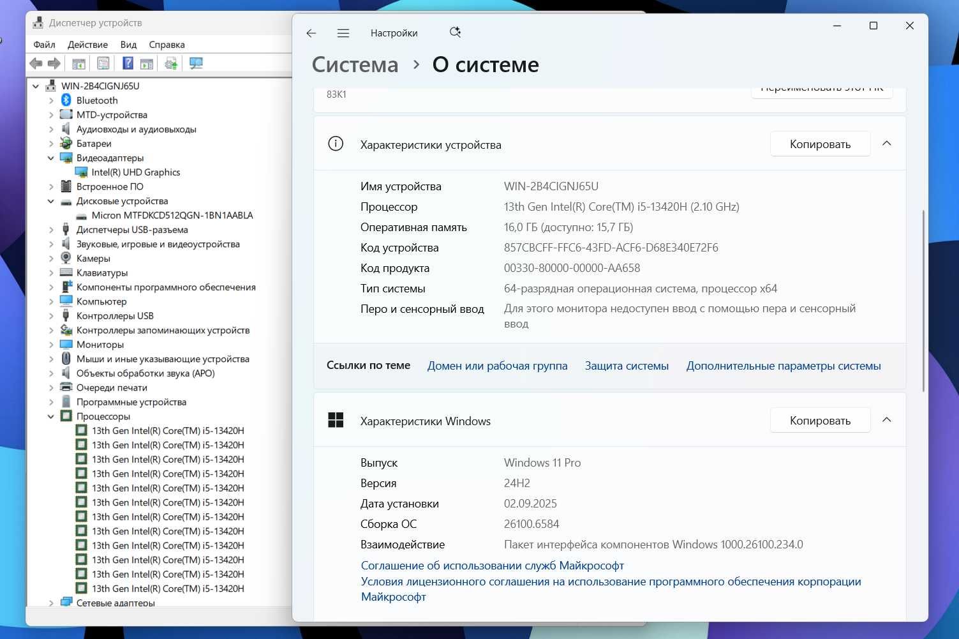
Task: Click product code 00330-80000-00000-AA658
Action: click(x=572, y=268)
